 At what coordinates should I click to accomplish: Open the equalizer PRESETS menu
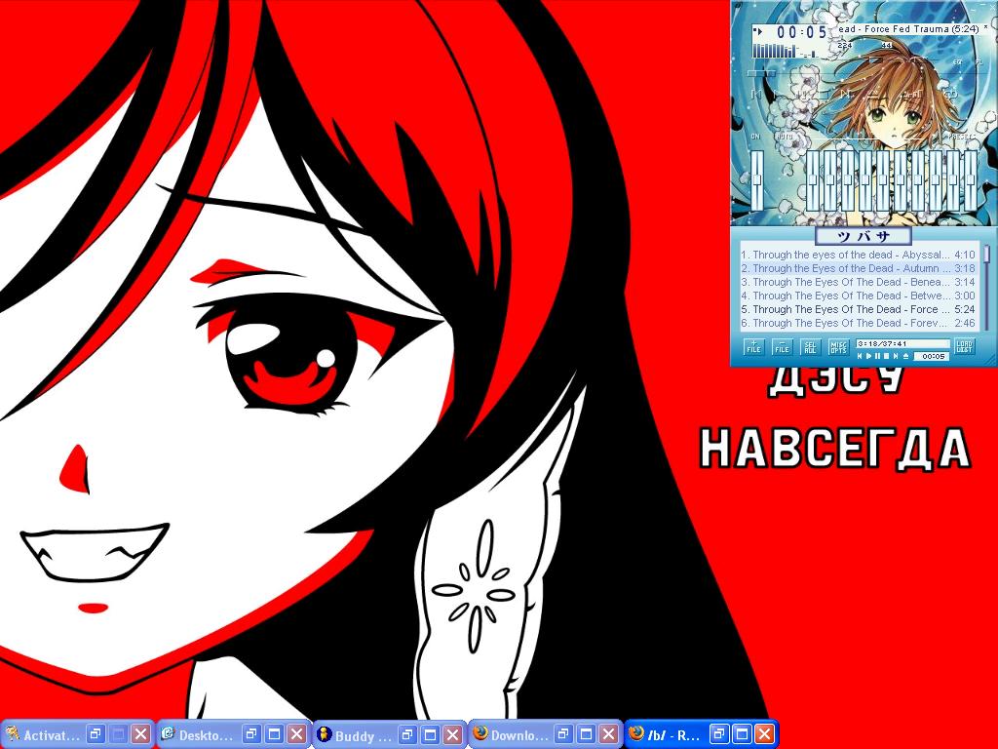[x=962, y=137]
